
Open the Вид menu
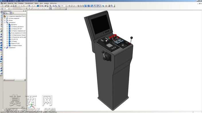coord(15,3)
